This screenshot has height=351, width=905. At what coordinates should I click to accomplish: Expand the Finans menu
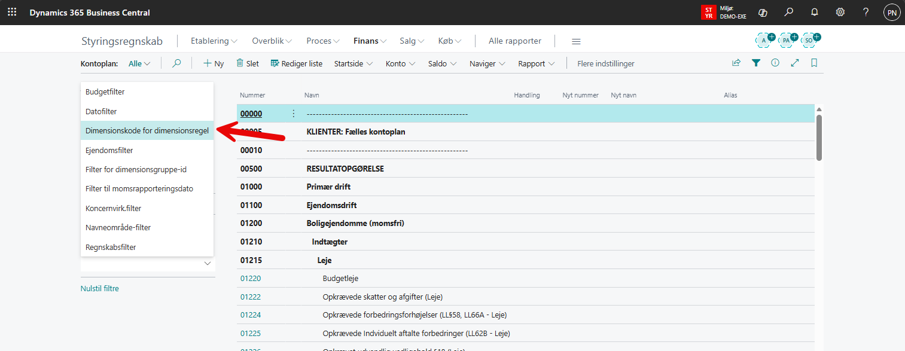pos(370,41)
